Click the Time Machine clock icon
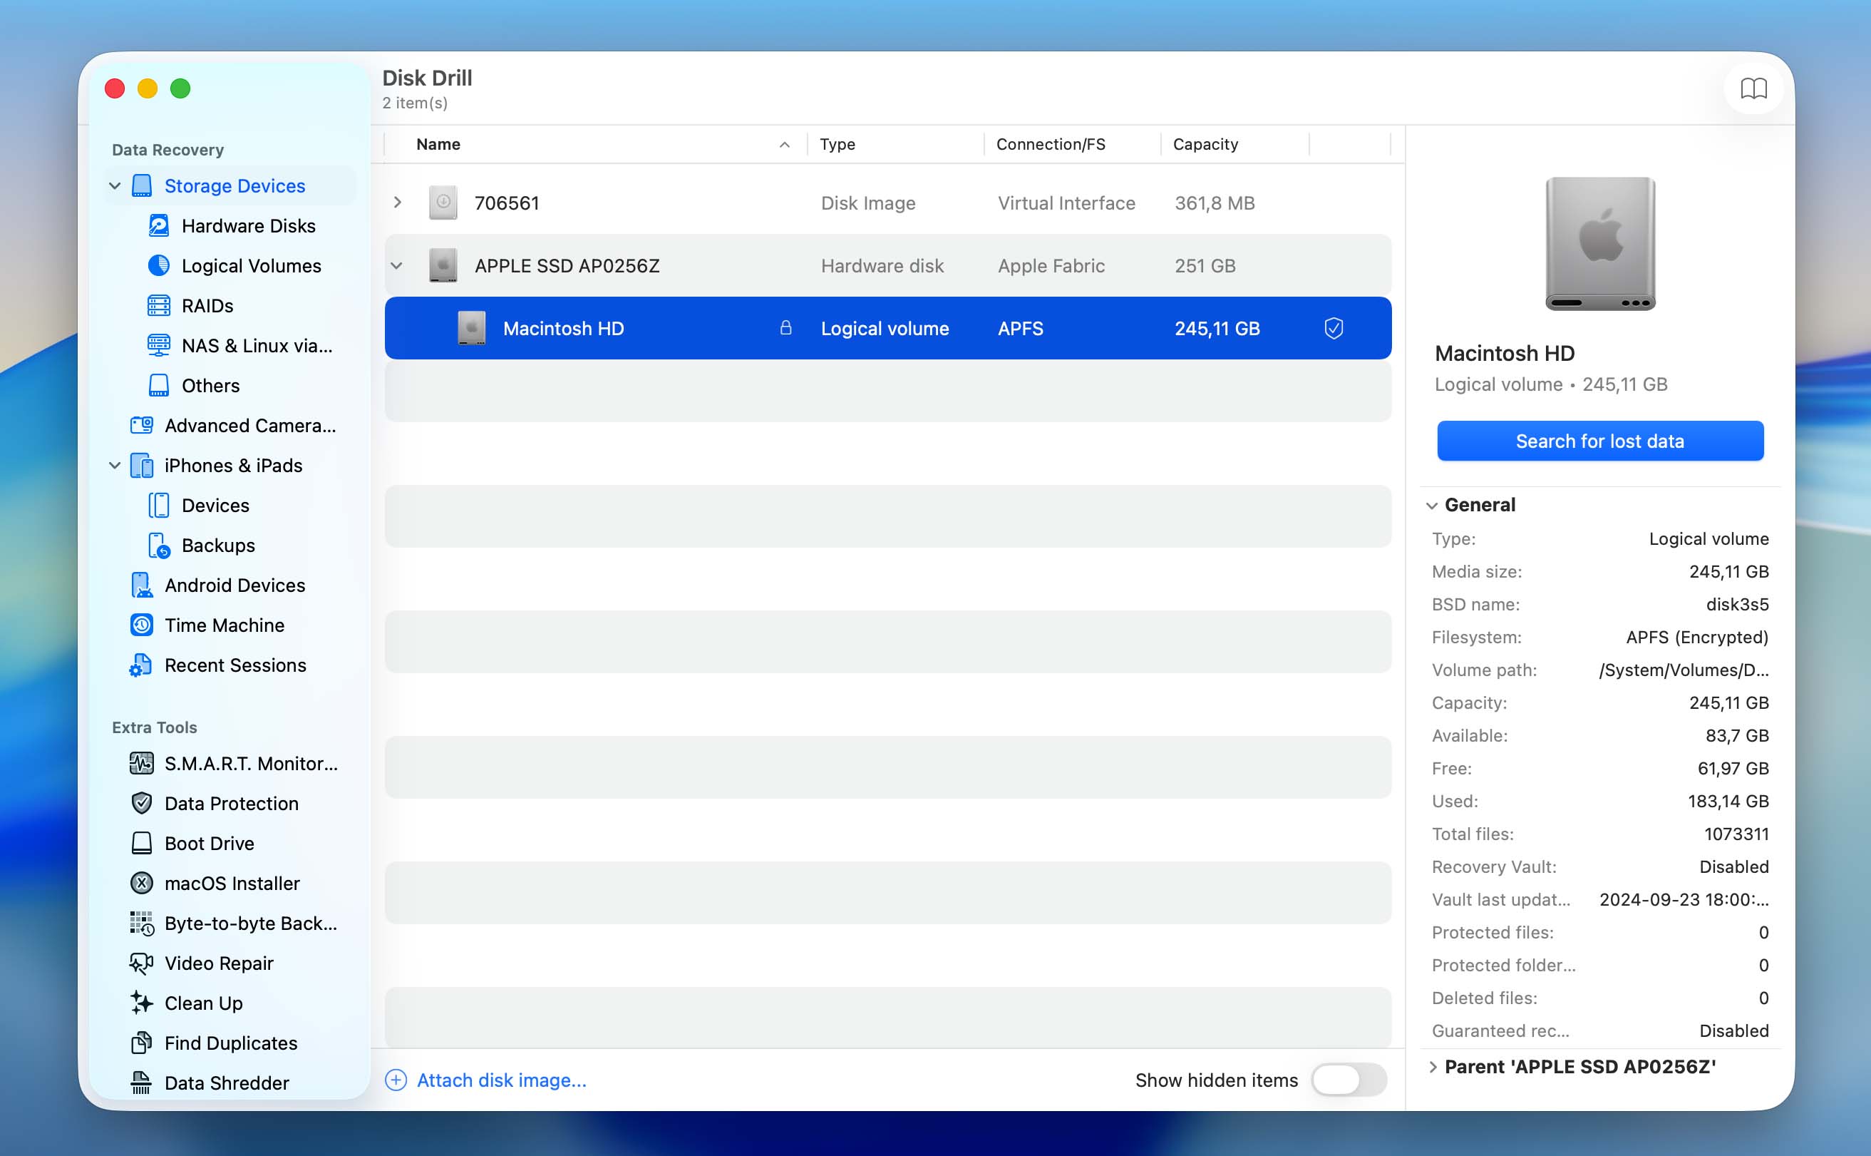The image size is (1871, 1156). (141, 625)
